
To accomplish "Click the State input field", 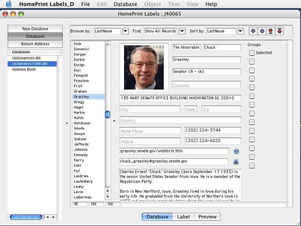I will (x=191, y=109).
